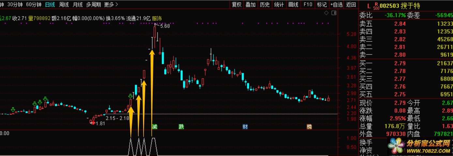Click the 换3.65% turnover-rate readout
The width and height of the screenshot is (453, 156).
115,19
